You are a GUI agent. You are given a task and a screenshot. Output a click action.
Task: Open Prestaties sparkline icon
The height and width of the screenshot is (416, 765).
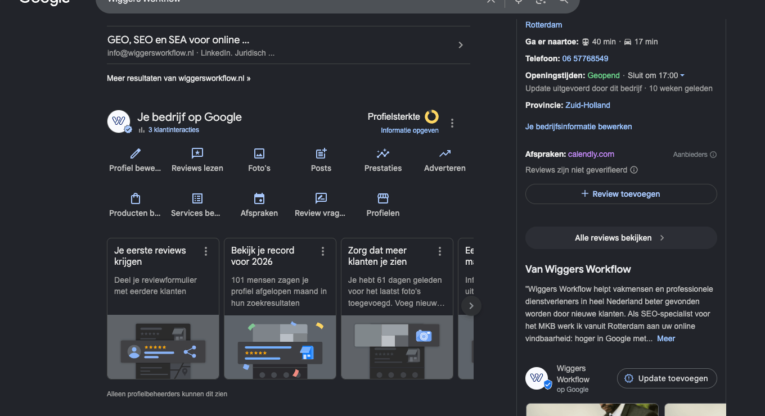(x=383, y=153)
